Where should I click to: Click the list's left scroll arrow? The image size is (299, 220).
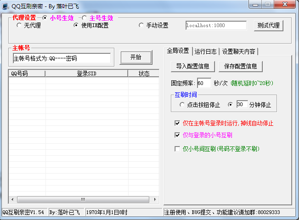tap(12, 200)
